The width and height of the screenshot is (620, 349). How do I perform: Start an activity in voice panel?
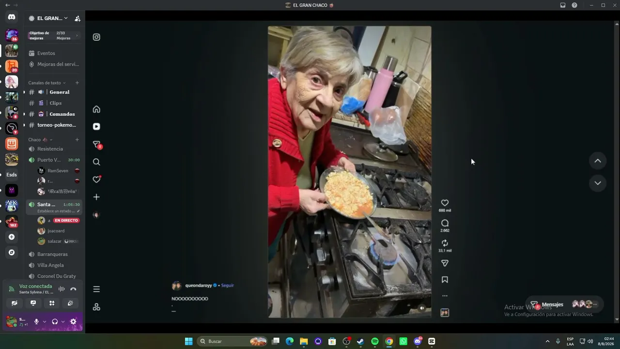coord(52,303)
